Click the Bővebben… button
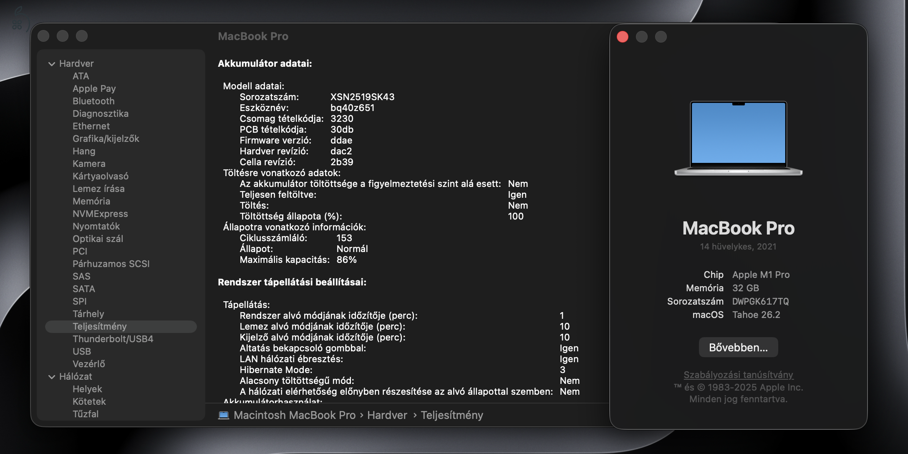 tap(738, 347)
